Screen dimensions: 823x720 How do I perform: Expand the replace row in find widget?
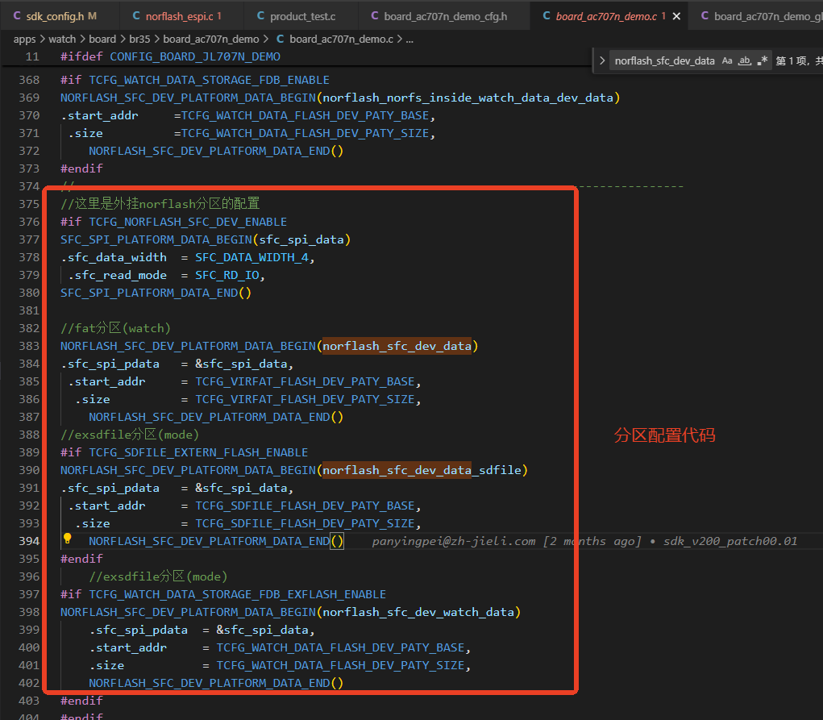click(602, 61)
